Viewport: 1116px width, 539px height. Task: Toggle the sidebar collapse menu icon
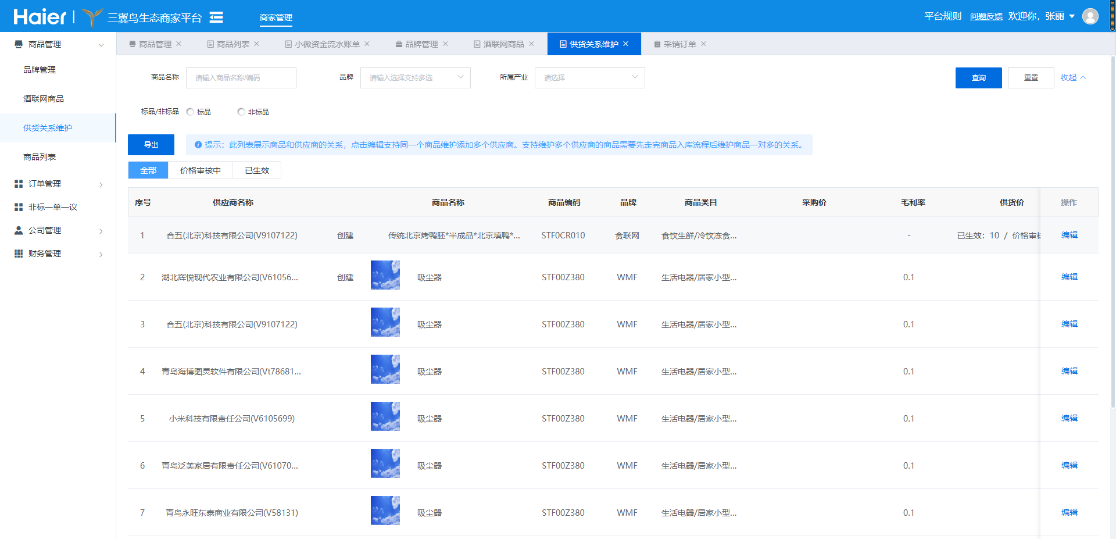point(216,17)
